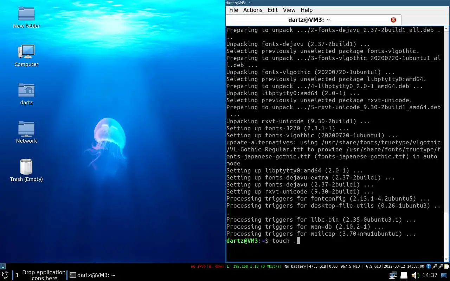This screenshot has height=281, width=450.
Task: Click the dartz@VM3: ~ taskbar button
Action: 92,275
